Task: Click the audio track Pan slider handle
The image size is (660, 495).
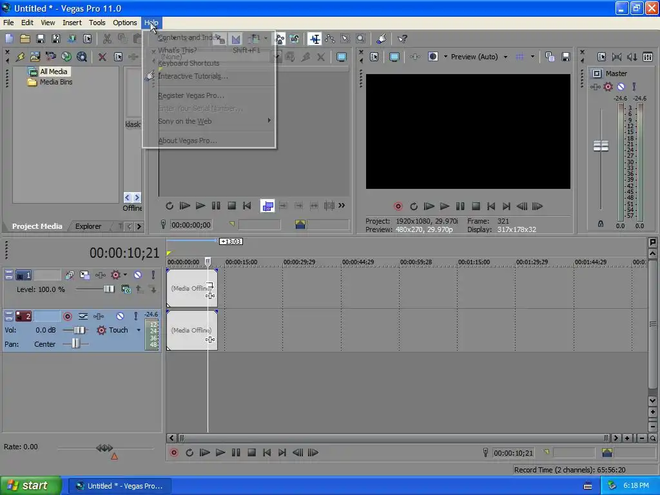Action: pos(75,344)
